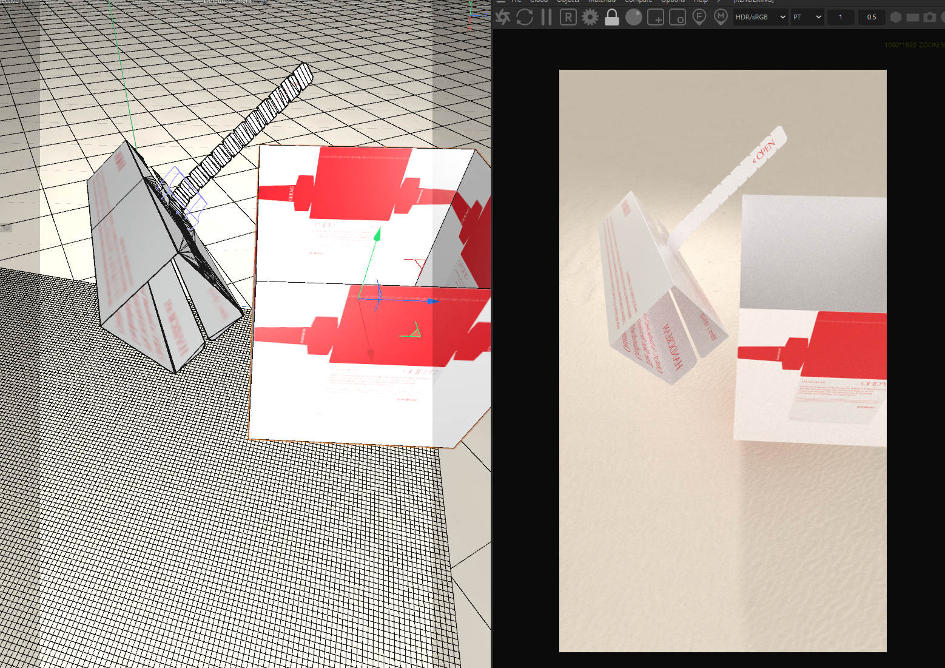The width and height of the screenshot is (945, 668).
Task: Open the render settings gear
Action: (590, 17)
